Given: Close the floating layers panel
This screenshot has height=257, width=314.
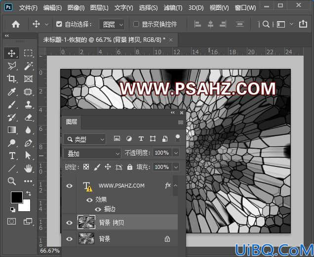Looking at the screenshot, I should (182, 113).
